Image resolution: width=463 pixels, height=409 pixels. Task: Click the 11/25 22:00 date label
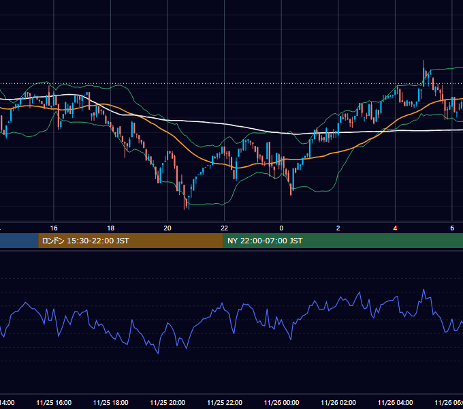coord(225,402)
